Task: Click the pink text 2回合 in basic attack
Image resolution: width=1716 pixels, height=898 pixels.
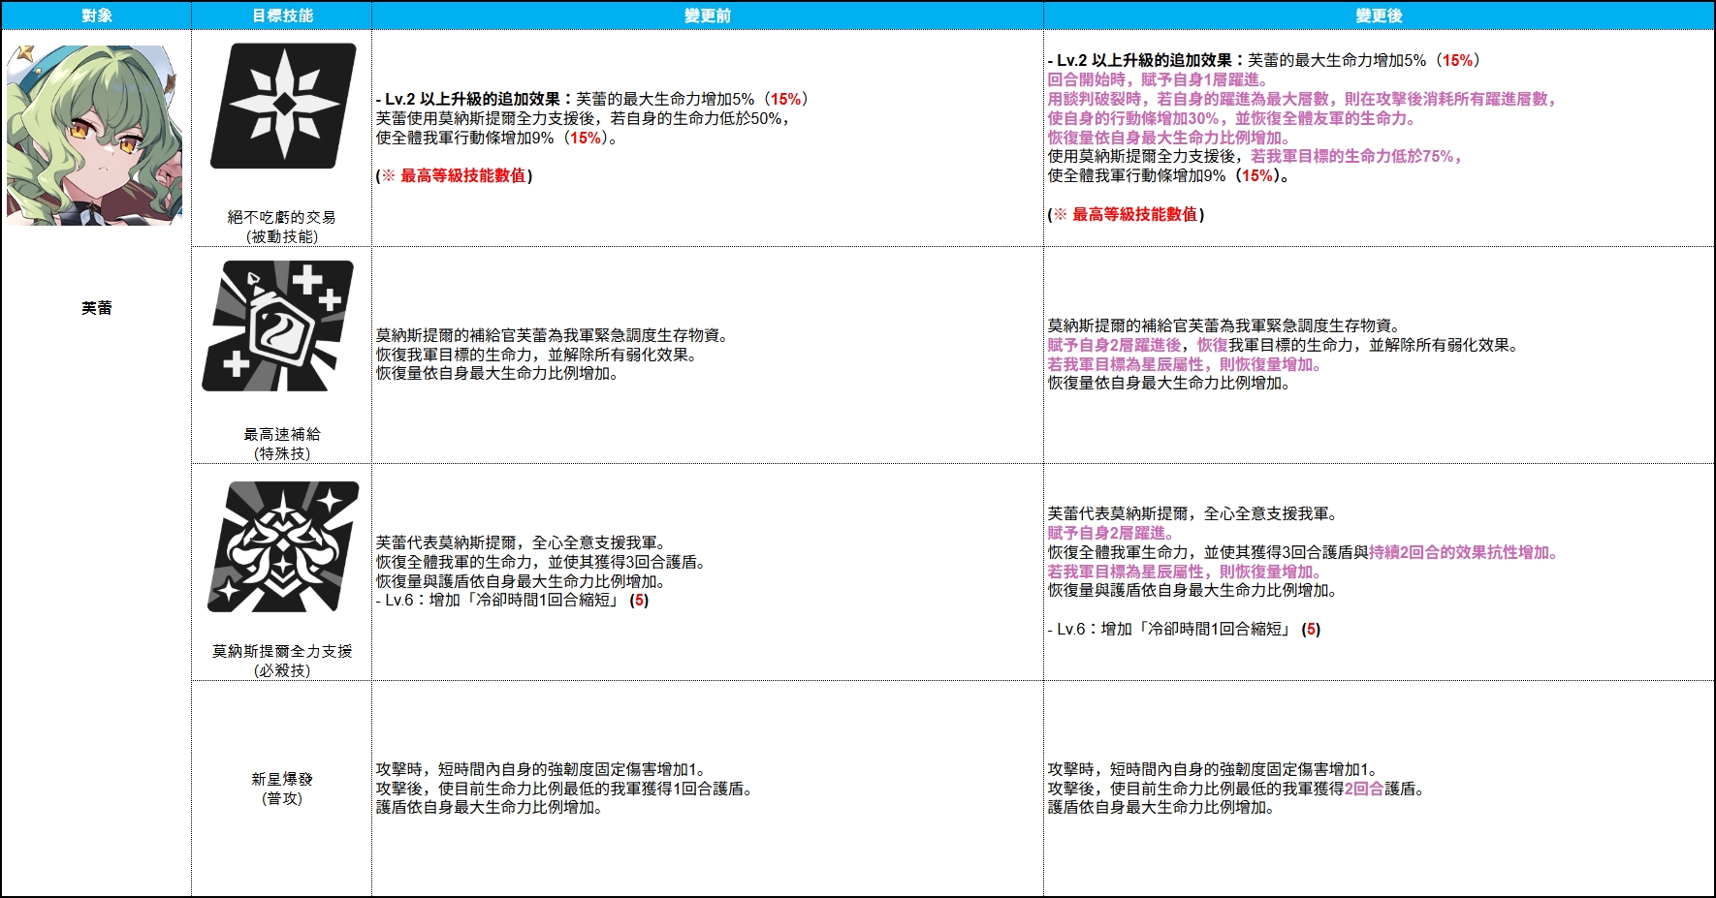Action: coord(1364,789)
